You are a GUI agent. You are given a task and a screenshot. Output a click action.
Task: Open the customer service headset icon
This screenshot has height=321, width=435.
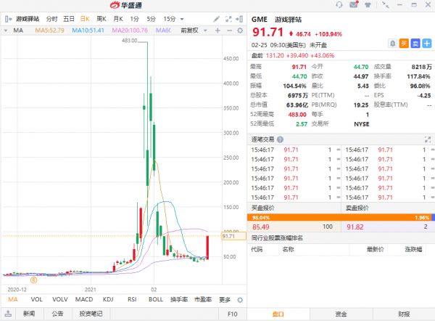click(x=340, y=5)
